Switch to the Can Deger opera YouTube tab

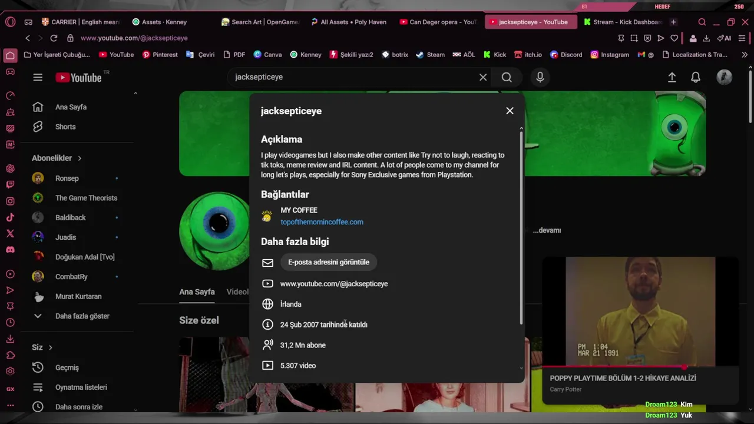point(438,22)
